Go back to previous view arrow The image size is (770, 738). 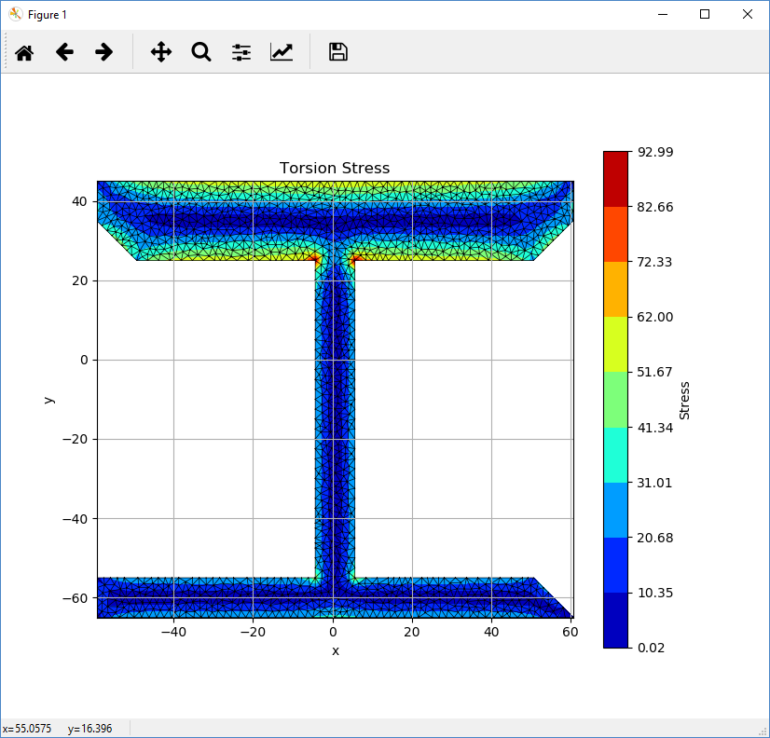coord(64,52)
